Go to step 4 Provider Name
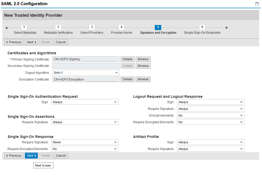This screenshot has height=176, width=262. [x=121, y=30]
